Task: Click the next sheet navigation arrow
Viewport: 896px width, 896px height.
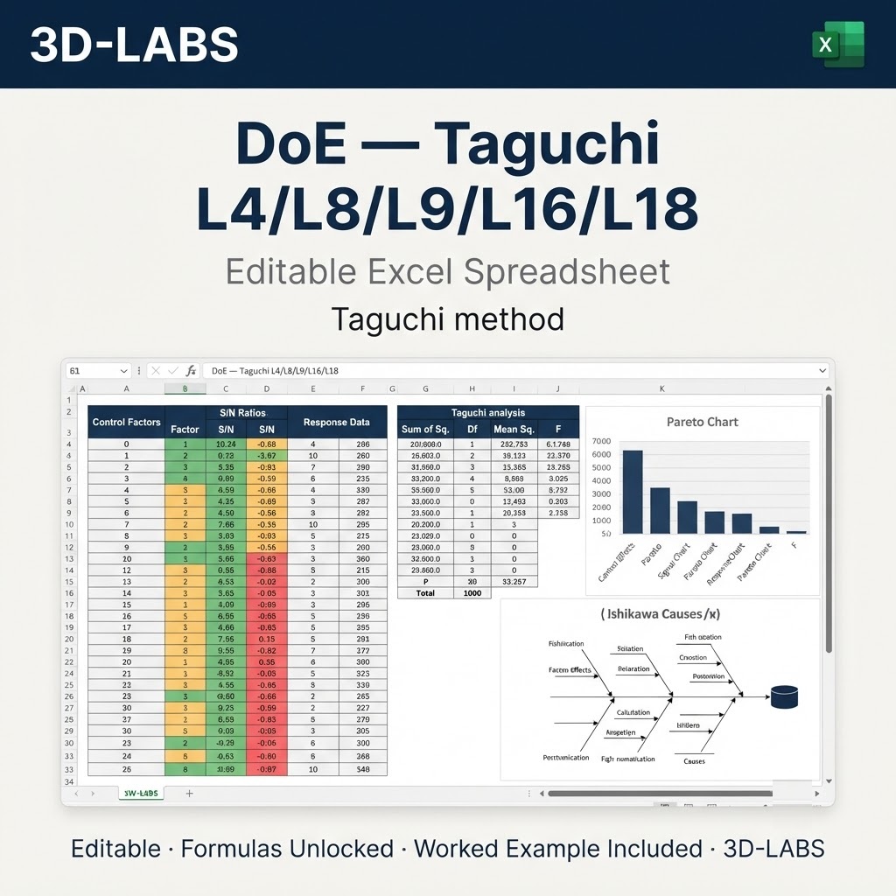Action: tap(93, 794)
